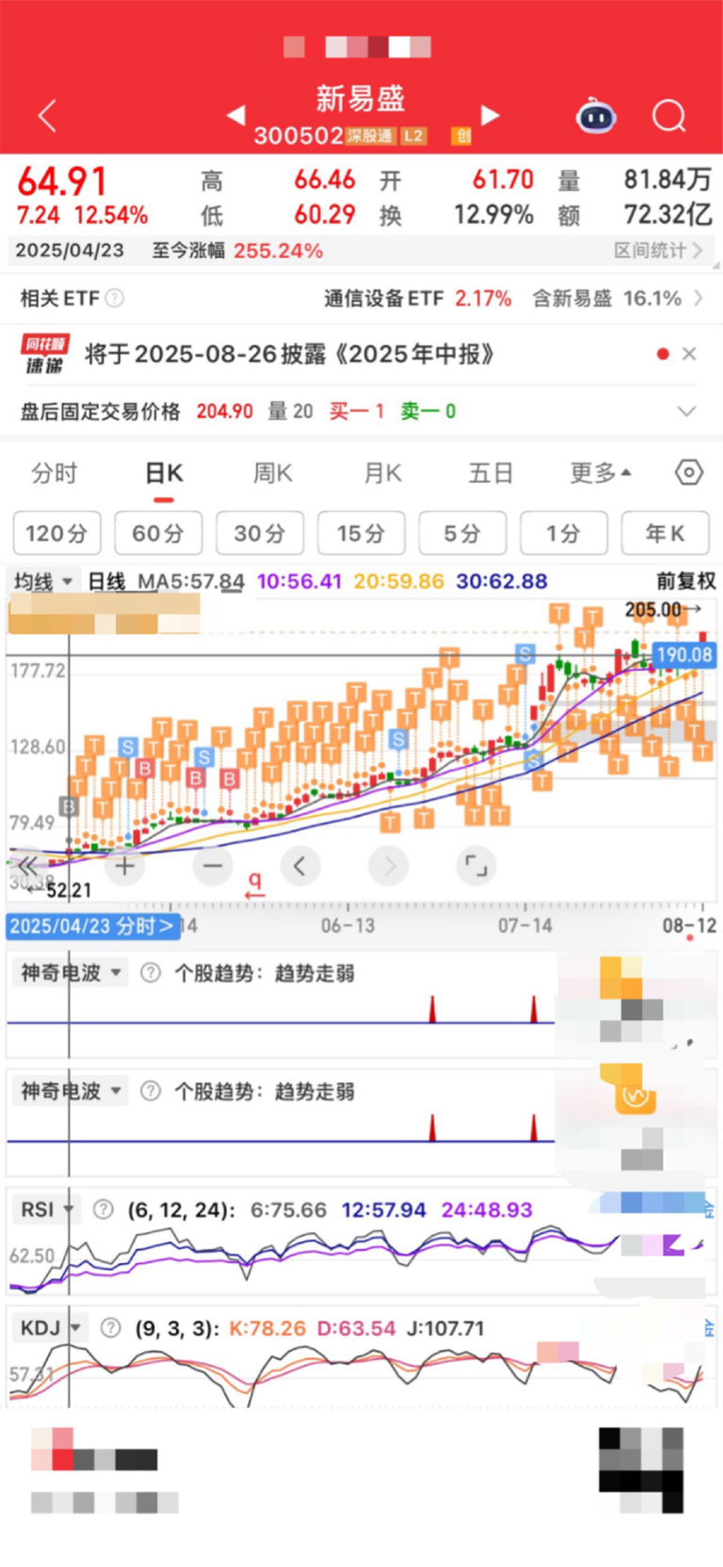This screenshot has width=723, height=1567.
Task: Switch to previous stock with left triangle
Action: pos(236,115)
